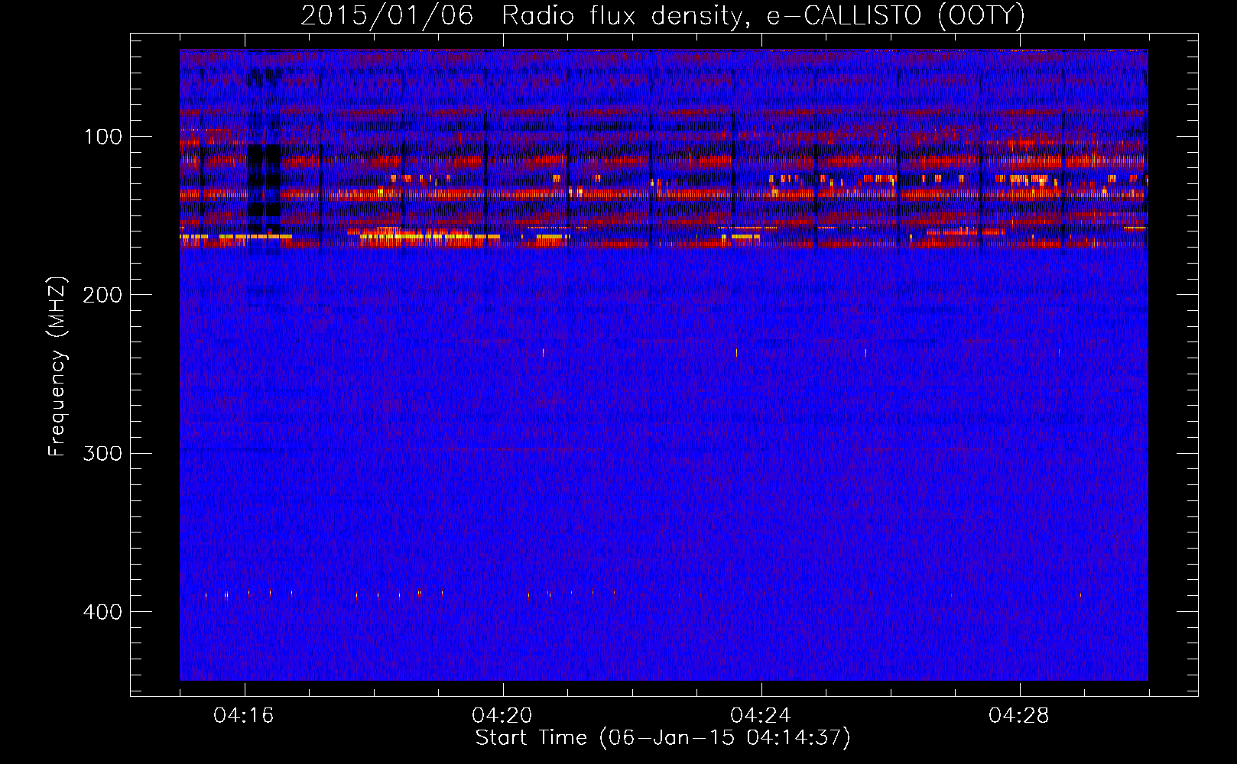Click the 'Frequency (MHZ)' axis label

pos(57,366)
